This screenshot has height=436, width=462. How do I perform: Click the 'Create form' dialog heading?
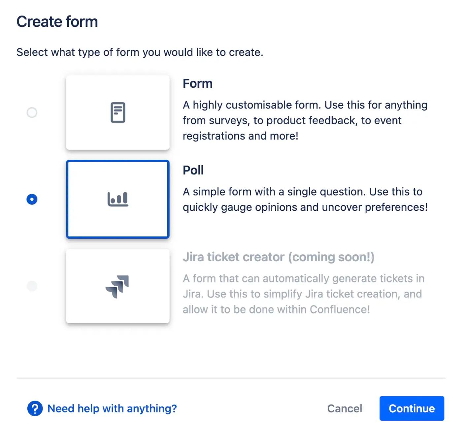tap(57, 22)
